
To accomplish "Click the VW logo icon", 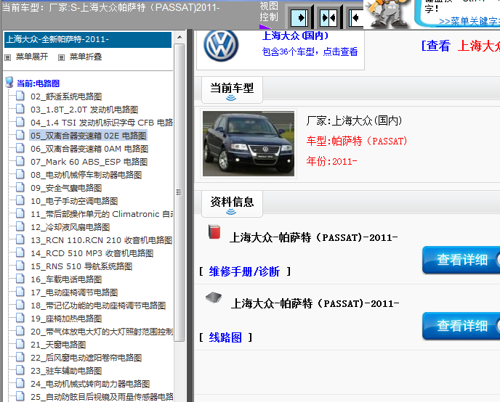I will coord(221,46).
